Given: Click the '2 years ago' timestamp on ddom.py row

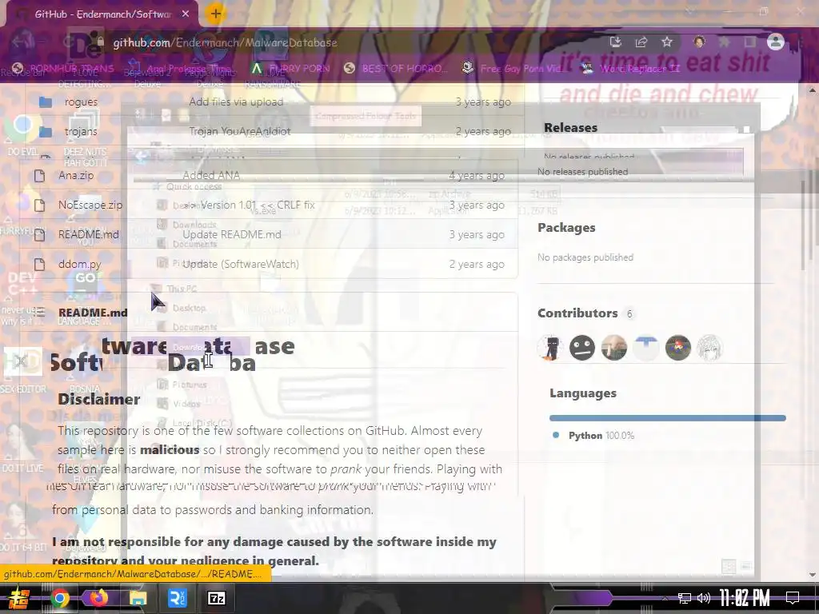Looking at the screenshot, I should click(x=477, y=264).
